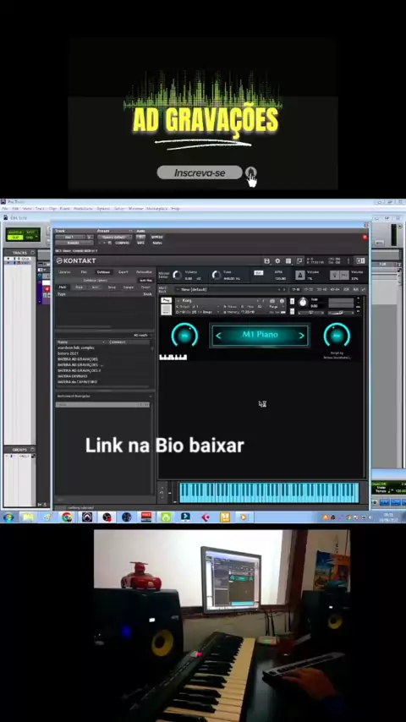Click the Kontakt logo
Image resolution: width=406 pixels, height=722 pixels.
tap(76, 260)
